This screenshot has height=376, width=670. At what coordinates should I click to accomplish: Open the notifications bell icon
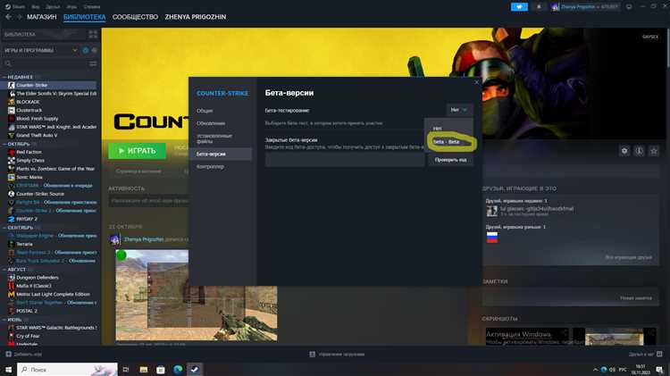click(x=539, y=7)
